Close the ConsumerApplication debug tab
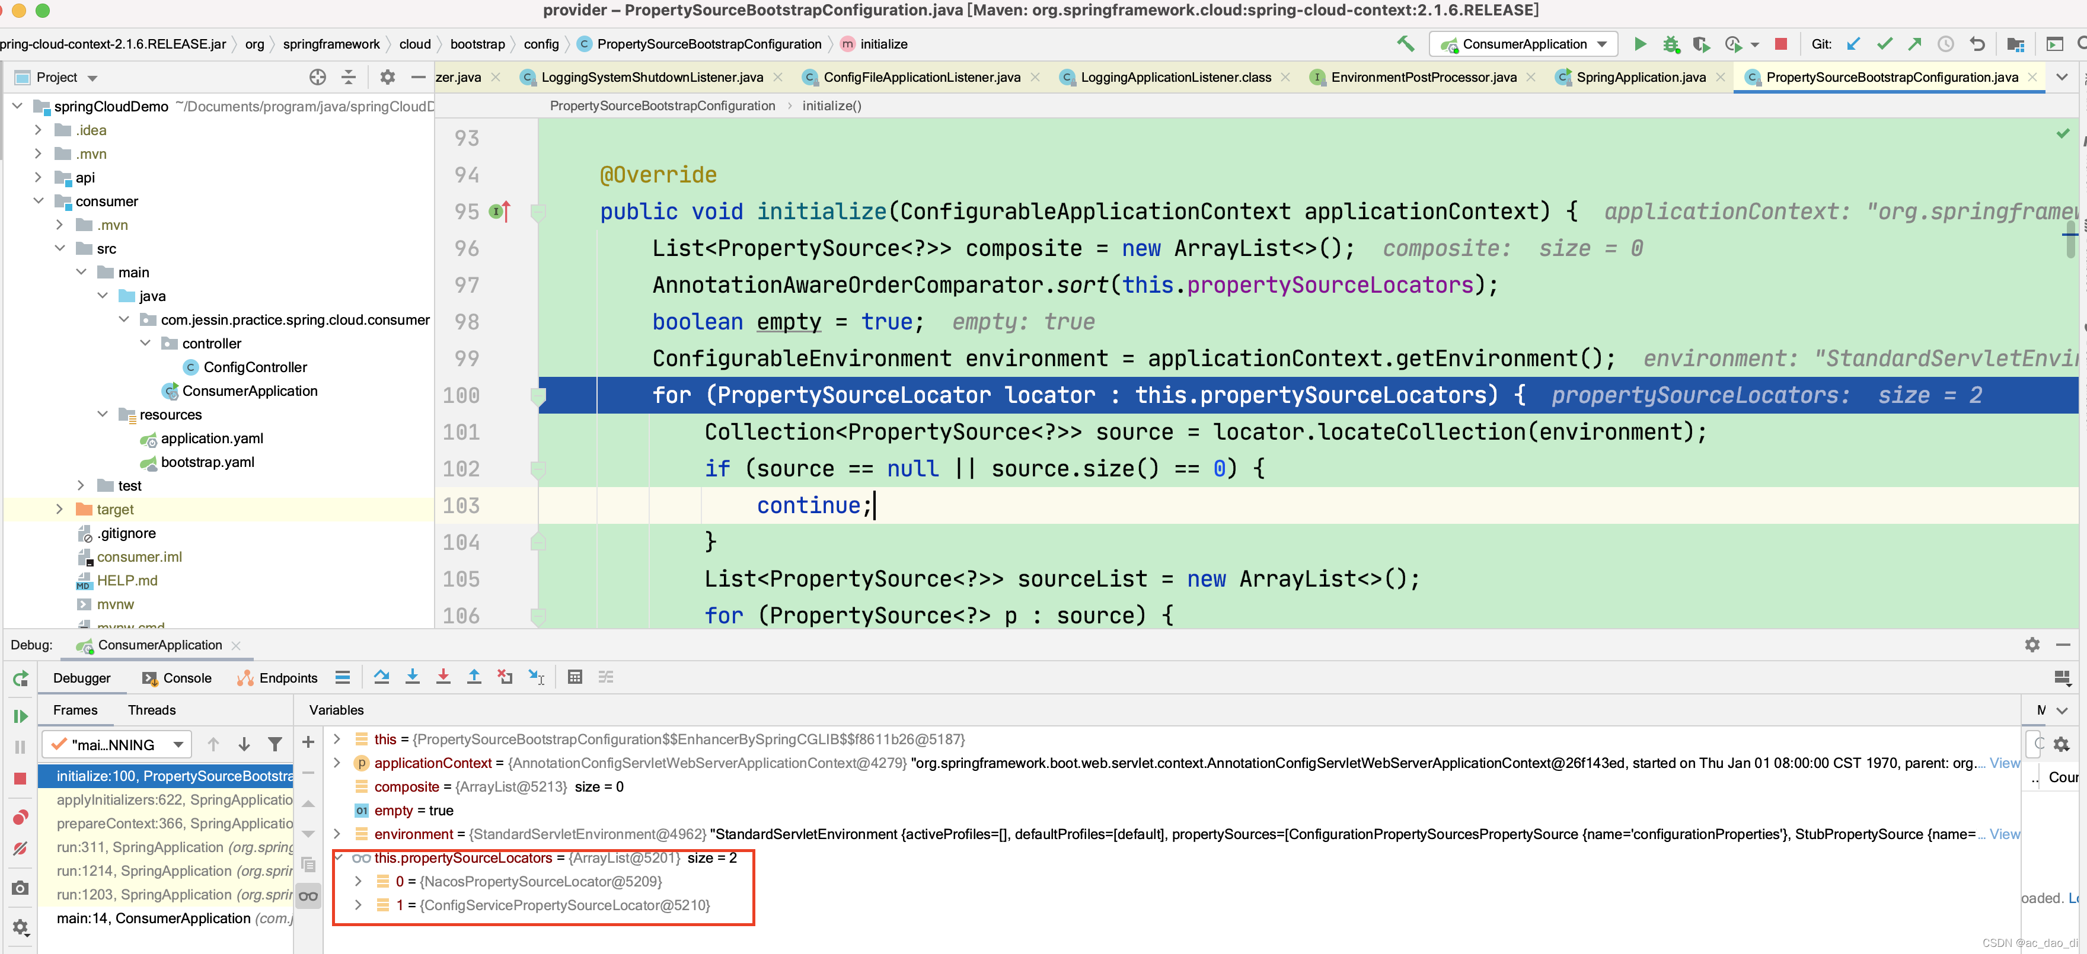Image resolution: width=2087 pixels, height=954 pixels. coord(236,645)
